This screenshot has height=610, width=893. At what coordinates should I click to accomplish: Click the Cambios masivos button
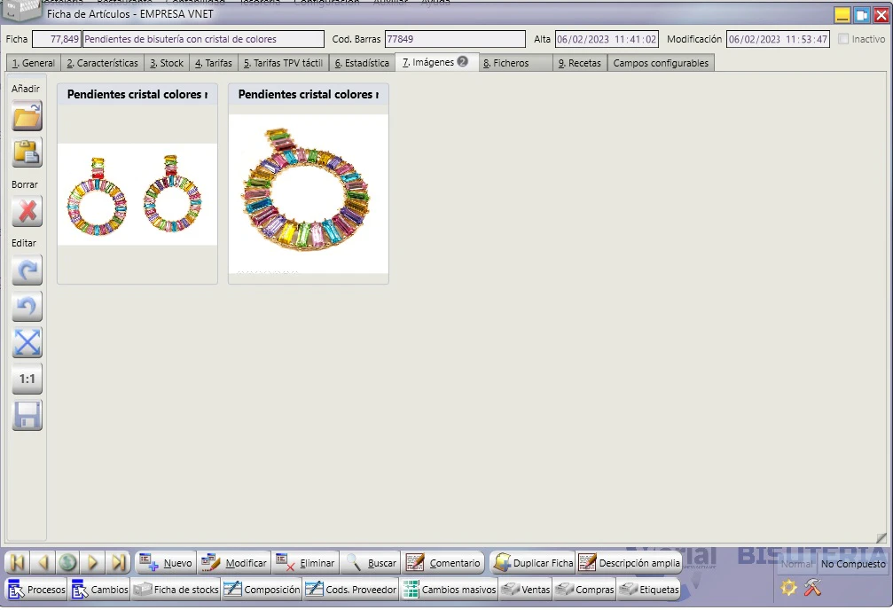coord(450,590)
